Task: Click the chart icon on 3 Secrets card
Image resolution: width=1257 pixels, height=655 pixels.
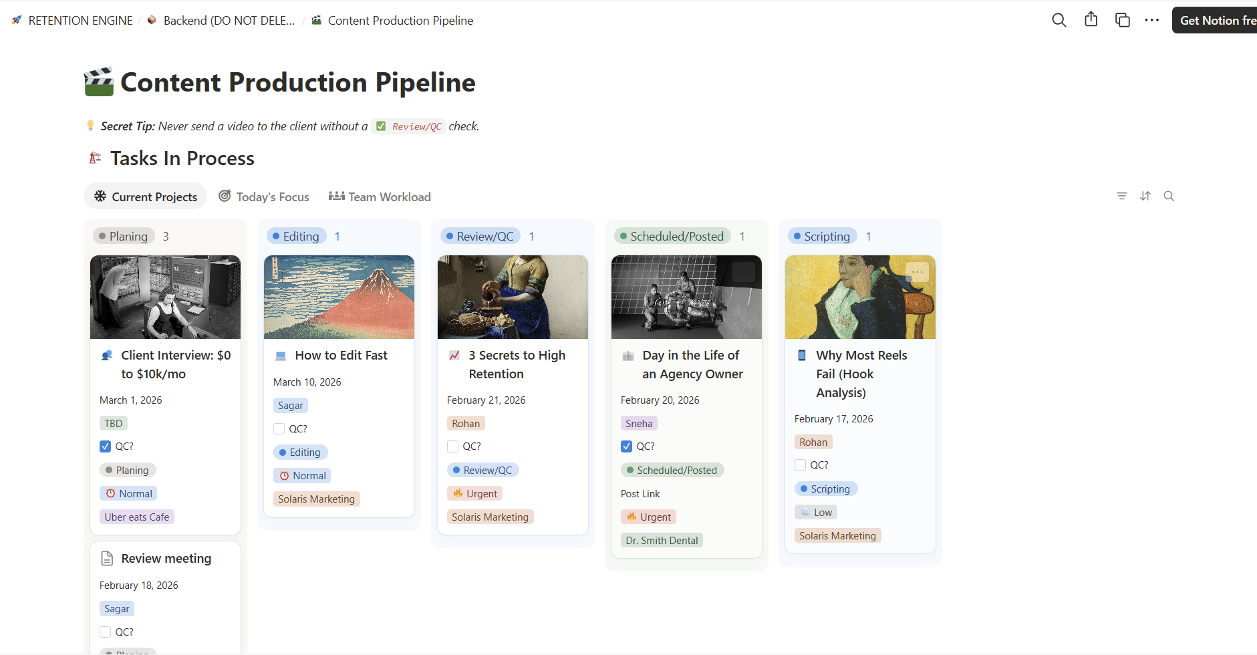Action: click(x=454, y=356)
